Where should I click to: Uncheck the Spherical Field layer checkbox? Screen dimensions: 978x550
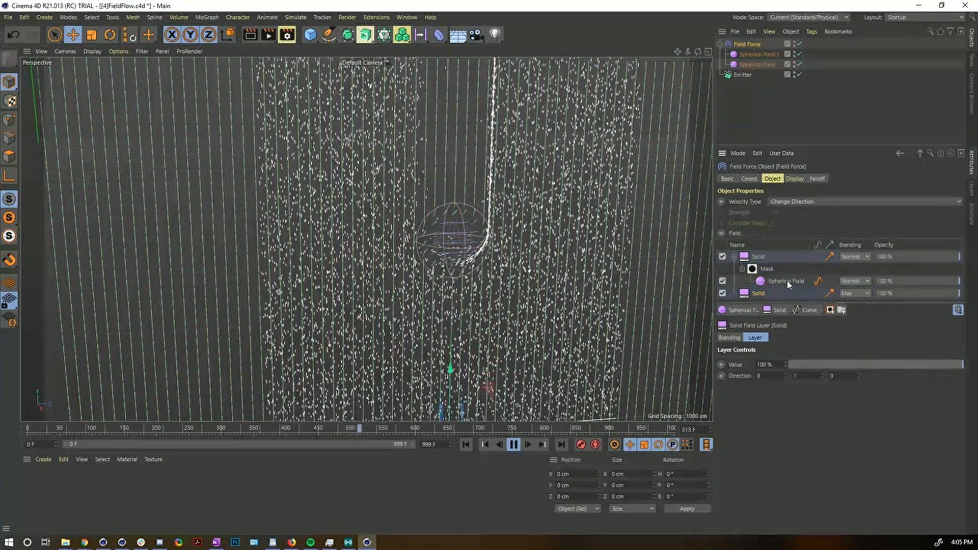pos(722,281)
